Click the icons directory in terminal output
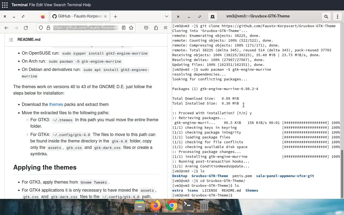The width and height of the screenshot is (344, 215). (x=192, y=190)
